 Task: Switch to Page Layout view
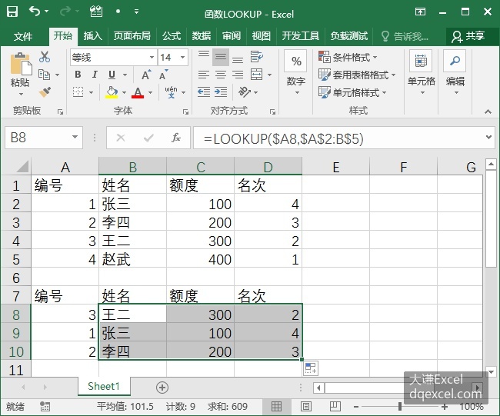coord(306,407)
